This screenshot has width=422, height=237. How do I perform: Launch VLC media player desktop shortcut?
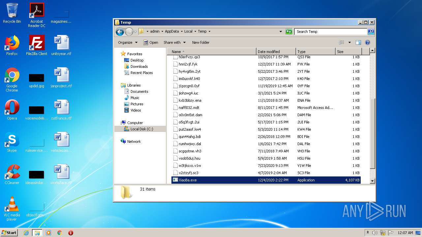pyautogui.click(x=12, y=209)
